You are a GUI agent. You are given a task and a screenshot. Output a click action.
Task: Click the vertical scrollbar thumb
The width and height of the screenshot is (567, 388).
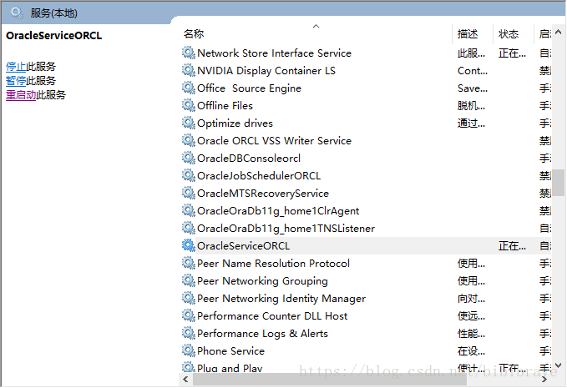559,183
